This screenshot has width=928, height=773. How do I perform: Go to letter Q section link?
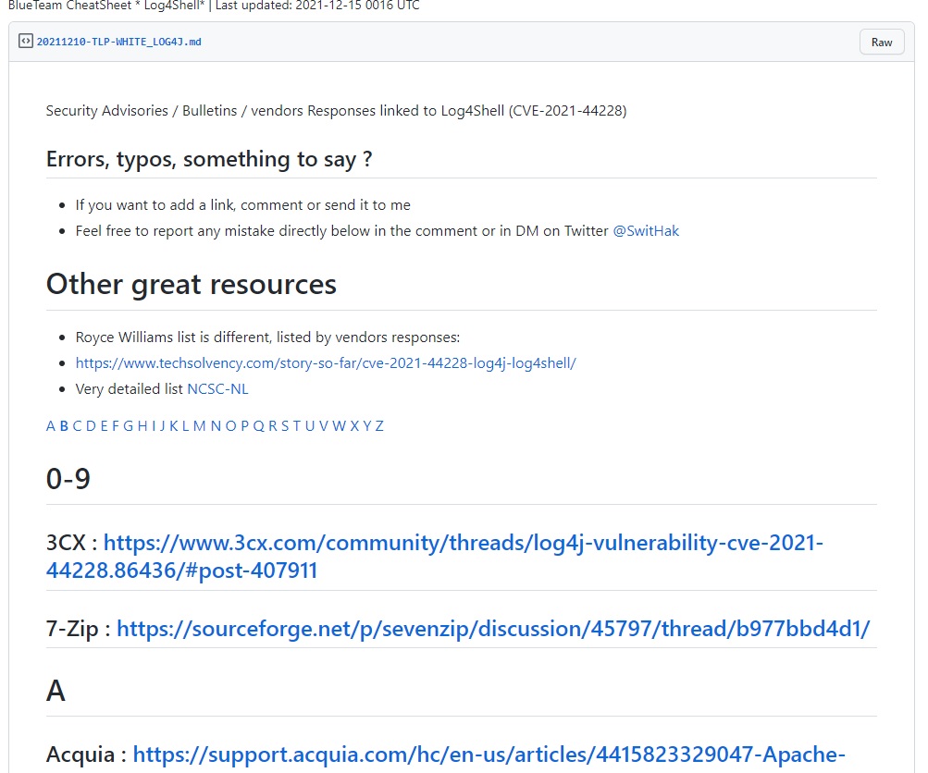[x=258, y=426]
